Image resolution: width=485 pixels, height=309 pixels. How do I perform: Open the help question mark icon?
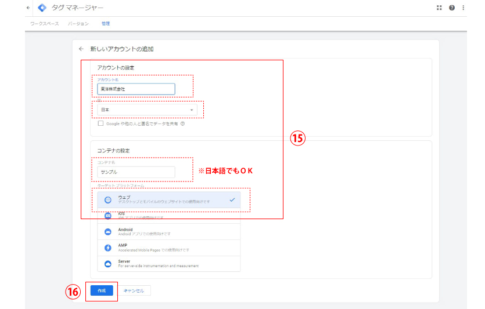pyautogui.click(x=451, y=8)
